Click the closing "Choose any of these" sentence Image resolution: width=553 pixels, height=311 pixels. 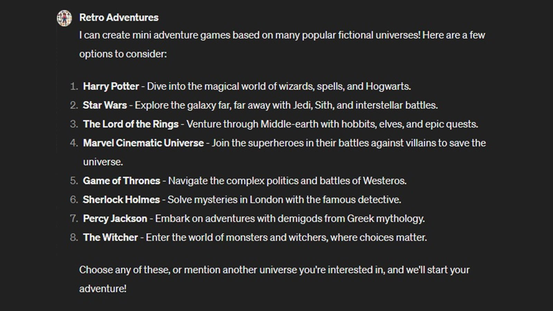pyautogui.click(x=274, y=270)
